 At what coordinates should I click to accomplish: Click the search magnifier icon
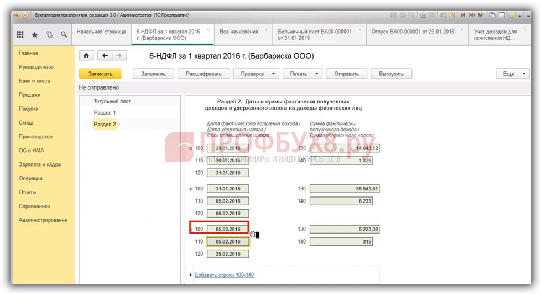coord(64,34)
